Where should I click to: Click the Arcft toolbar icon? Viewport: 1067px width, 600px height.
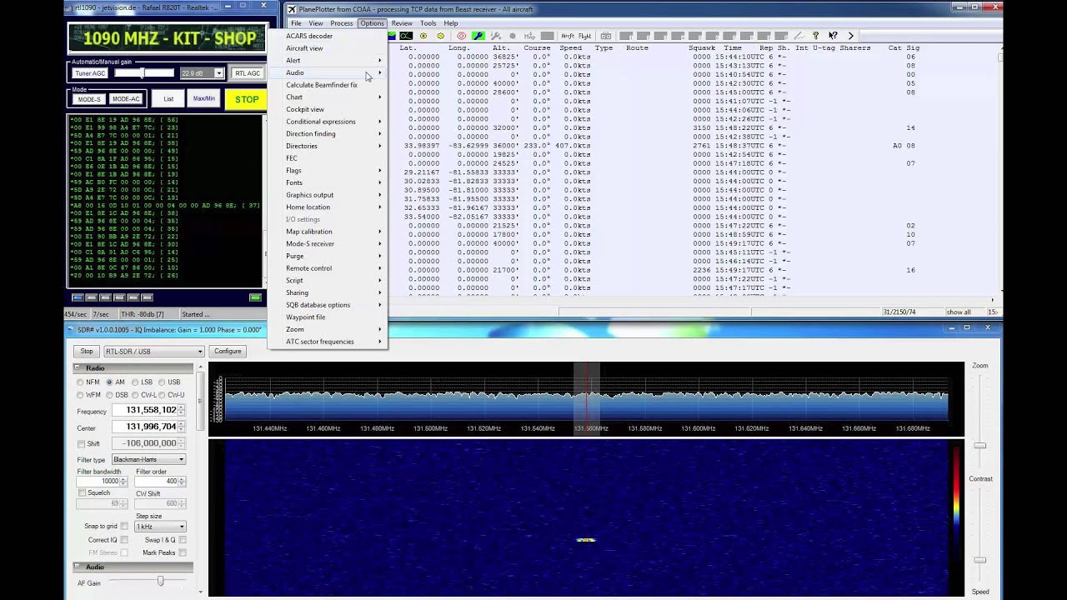pyautogui.click(x=568, y=36)
